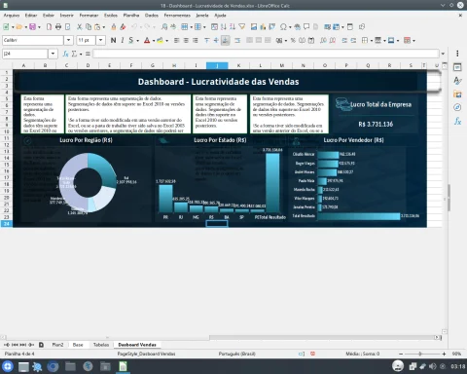Toggle Align right
Image resolution: width=467 pixels, height=374 pixels.
(196, 40)
